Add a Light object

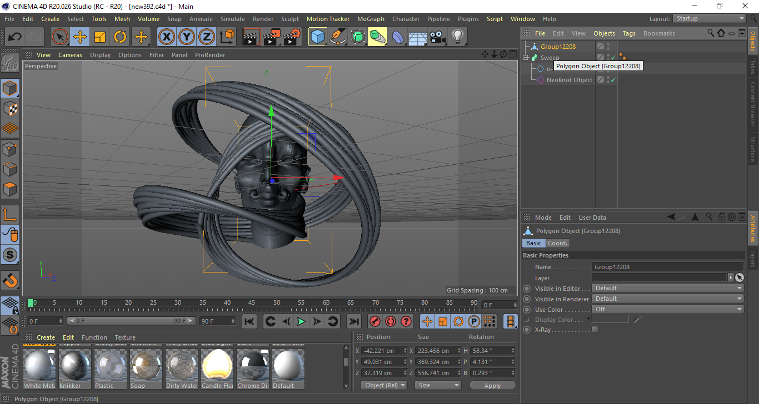[x=457, y=37]
